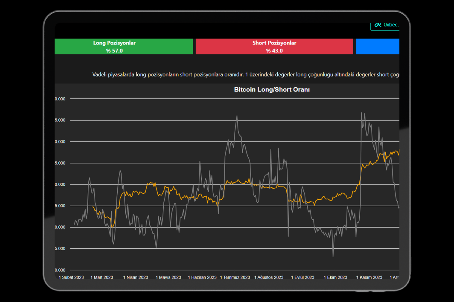454x302 pixels.
Task: Click the chart title "Bitcoin Long/Short Oranı"
Action: click(272, 90)
